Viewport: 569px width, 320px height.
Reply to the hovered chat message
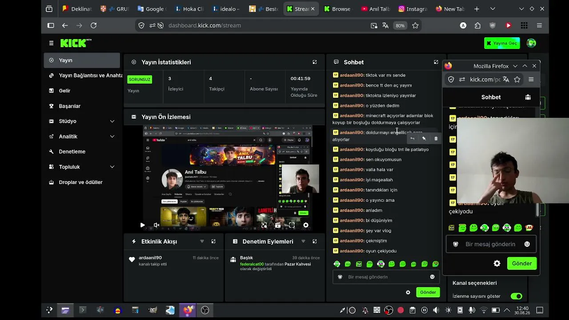point(413,139)
